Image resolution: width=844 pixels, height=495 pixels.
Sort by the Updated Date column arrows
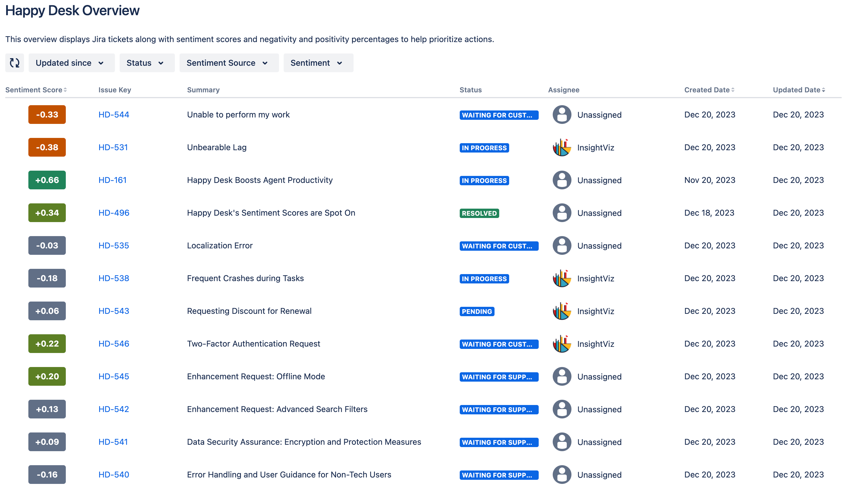click(x=823, y=90)
